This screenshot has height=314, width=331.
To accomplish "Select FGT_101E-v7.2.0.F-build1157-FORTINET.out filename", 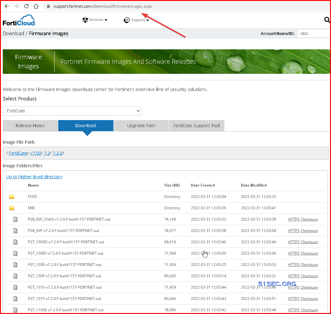I will coord(65,287).
